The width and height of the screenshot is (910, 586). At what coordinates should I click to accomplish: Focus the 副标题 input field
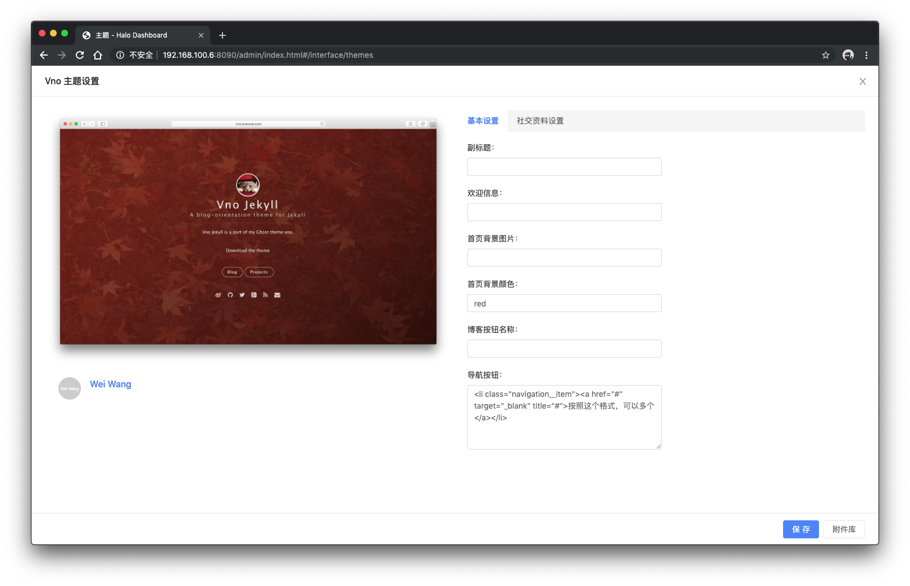565,167
